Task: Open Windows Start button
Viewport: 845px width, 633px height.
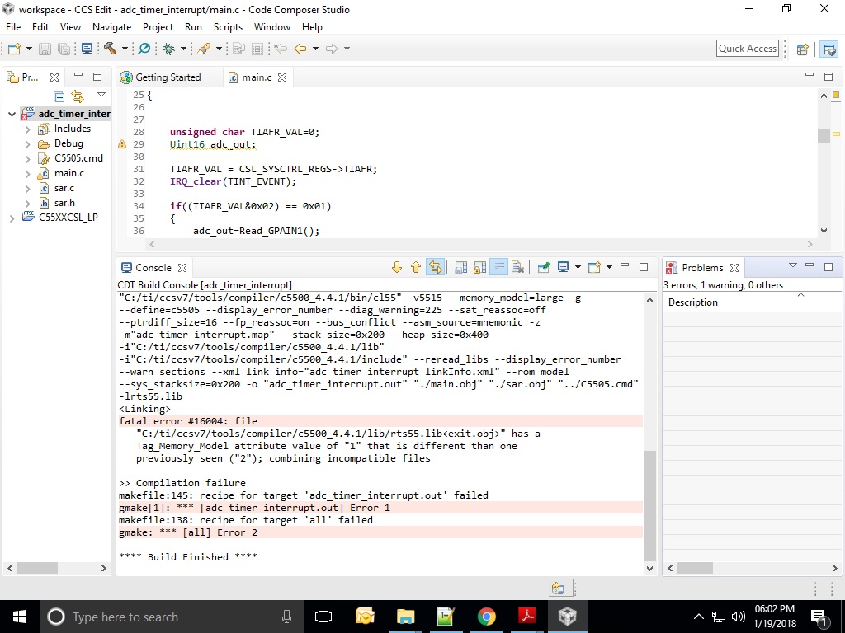Action: tap(20, 617)
